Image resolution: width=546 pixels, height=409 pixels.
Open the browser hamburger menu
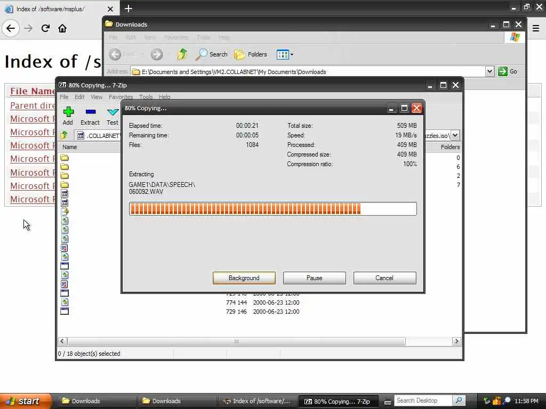tap(536, 28)
